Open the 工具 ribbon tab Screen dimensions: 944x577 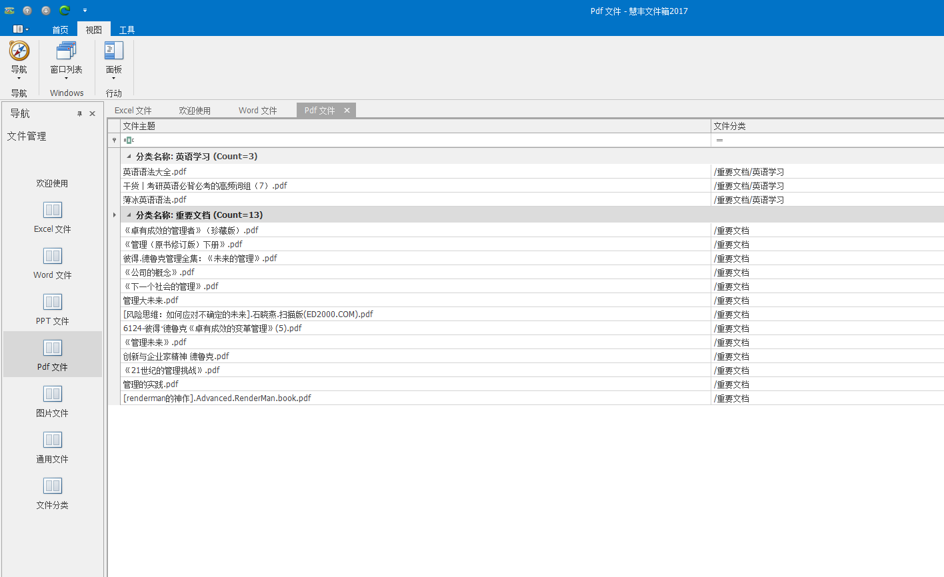[127, 29]
